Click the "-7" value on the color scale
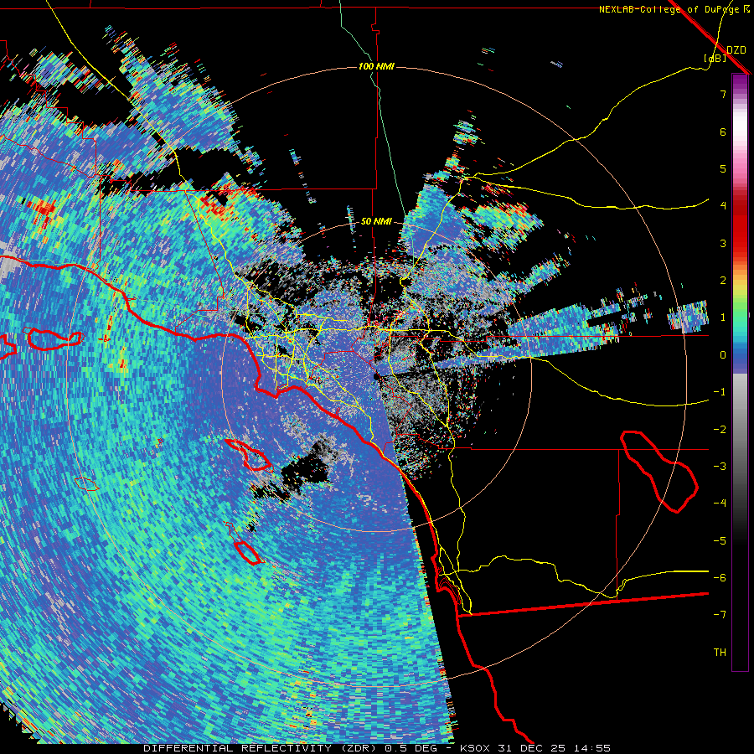The width and height of the screenshot is (754, 754). point(720,615)
